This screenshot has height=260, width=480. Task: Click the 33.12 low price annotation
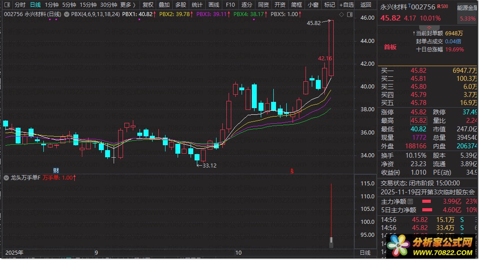tap(209, 165)
